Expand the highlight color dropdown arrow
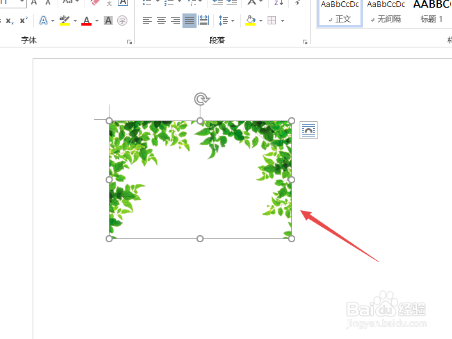Viewport: 452px width, 339px height. point(76,21)
